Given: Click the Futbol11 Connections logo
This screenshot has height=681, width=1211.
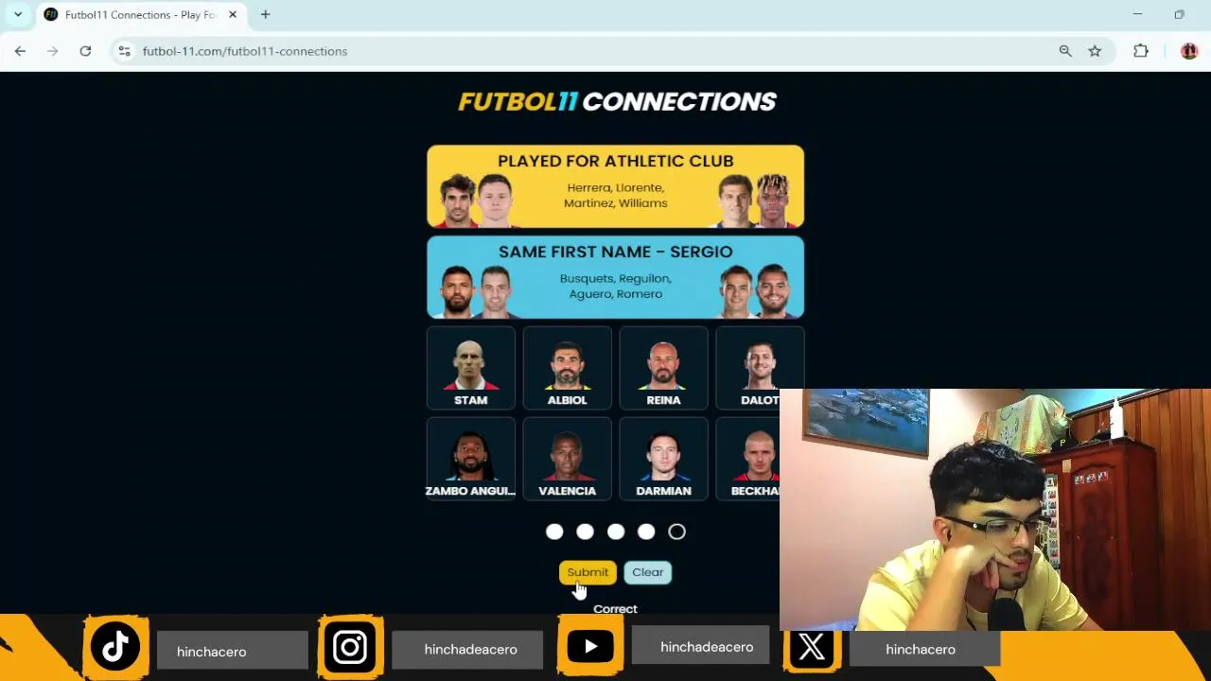Looking at the screenshot, I should 617,101.
